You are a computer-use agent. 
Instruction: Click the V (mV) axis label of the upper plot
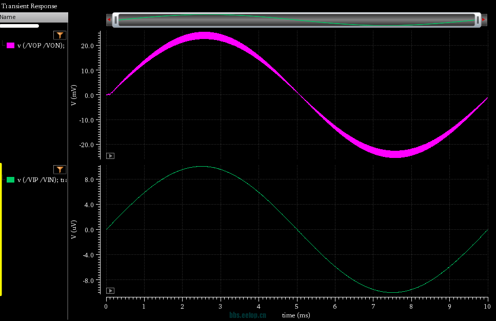click(74, 95)
